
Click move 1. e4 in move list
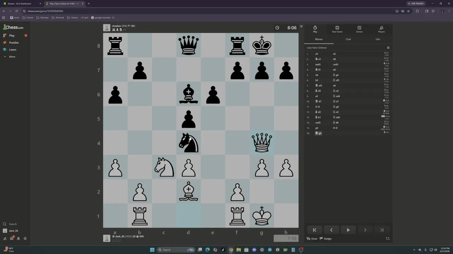317,54
